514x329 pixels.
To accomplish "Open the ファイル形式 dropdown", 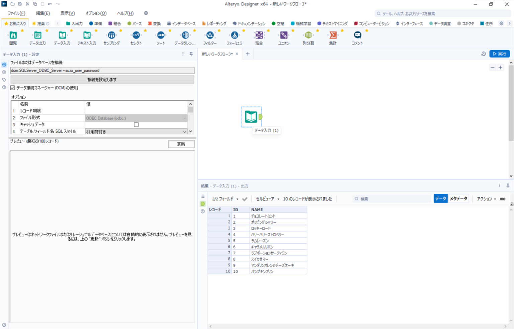I will [x=185, y=118].
